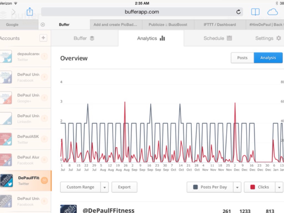
Task: Switch overview to Posts view
Action: [242, 58]
